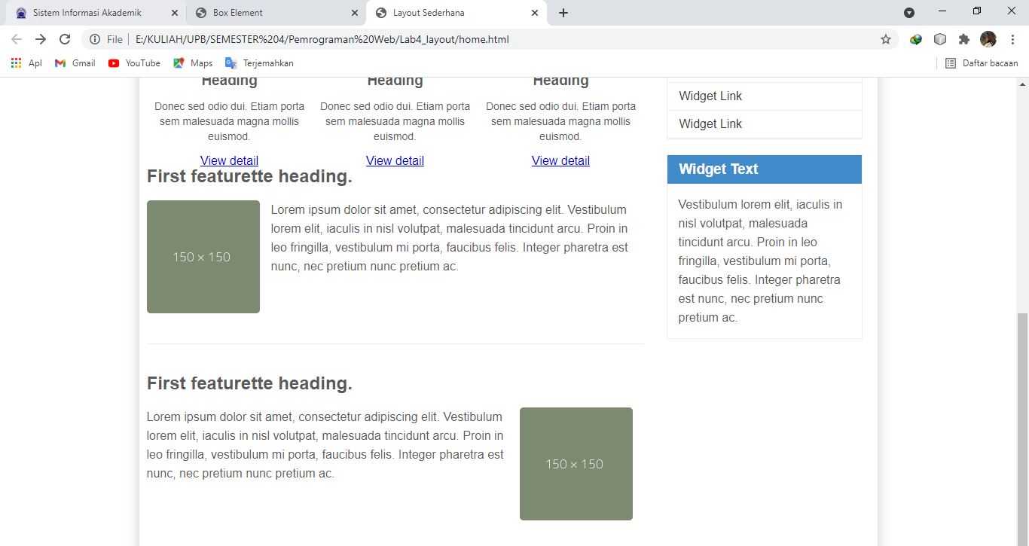
Task: Open the Chrome Extensions puzzle icon
Action: click(x=964, y=38)
